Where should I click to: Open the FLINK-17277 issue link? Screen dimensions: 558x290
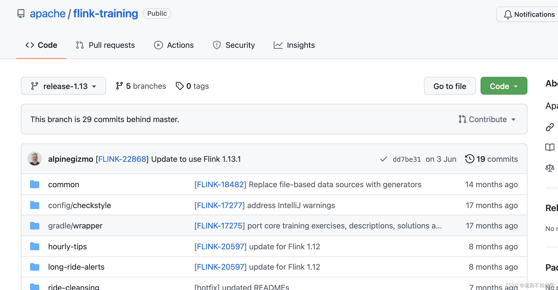pos(220,205)
